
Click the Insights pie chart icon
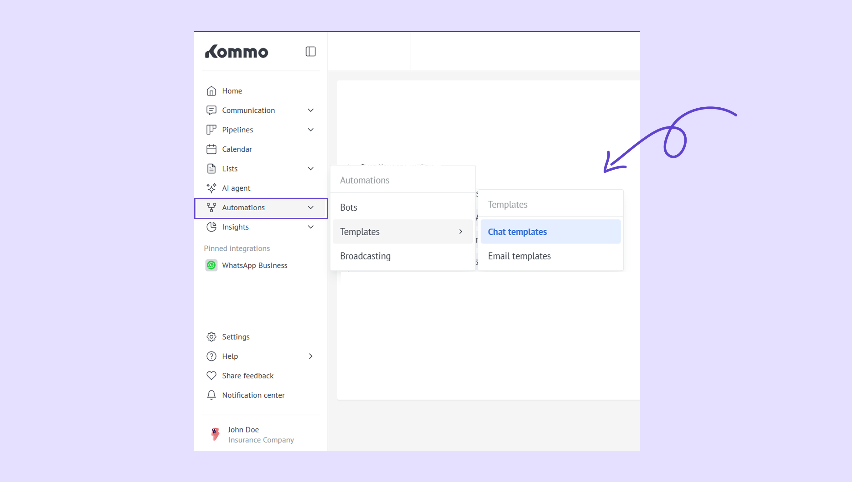[x=211, y=227]
